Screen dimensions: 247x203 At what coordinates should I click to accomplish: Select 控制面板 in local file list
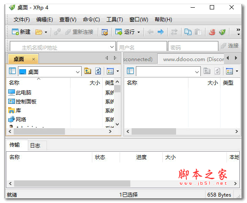[22, 101]
